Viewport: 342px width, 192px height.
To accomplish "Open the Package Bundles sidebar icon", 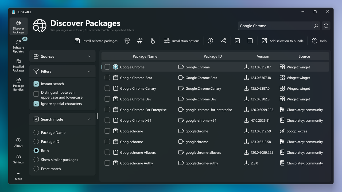I will click(x=18, y=84).
